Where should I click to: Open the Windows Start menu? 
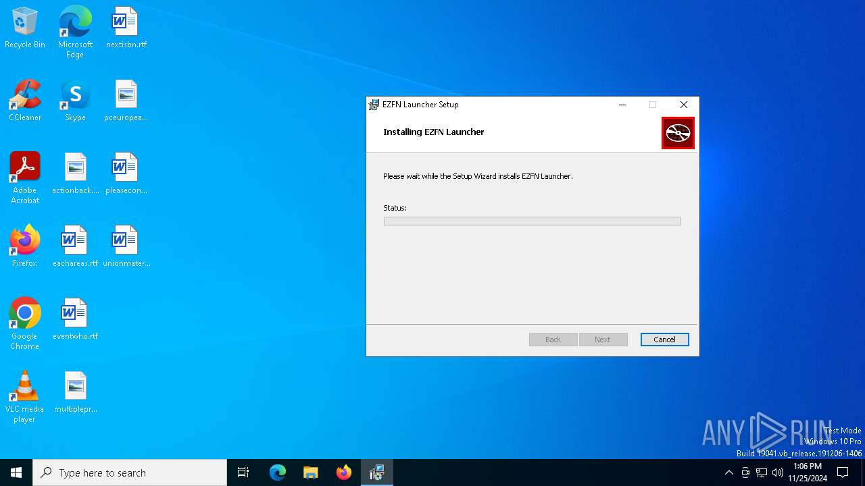point(16,473)
